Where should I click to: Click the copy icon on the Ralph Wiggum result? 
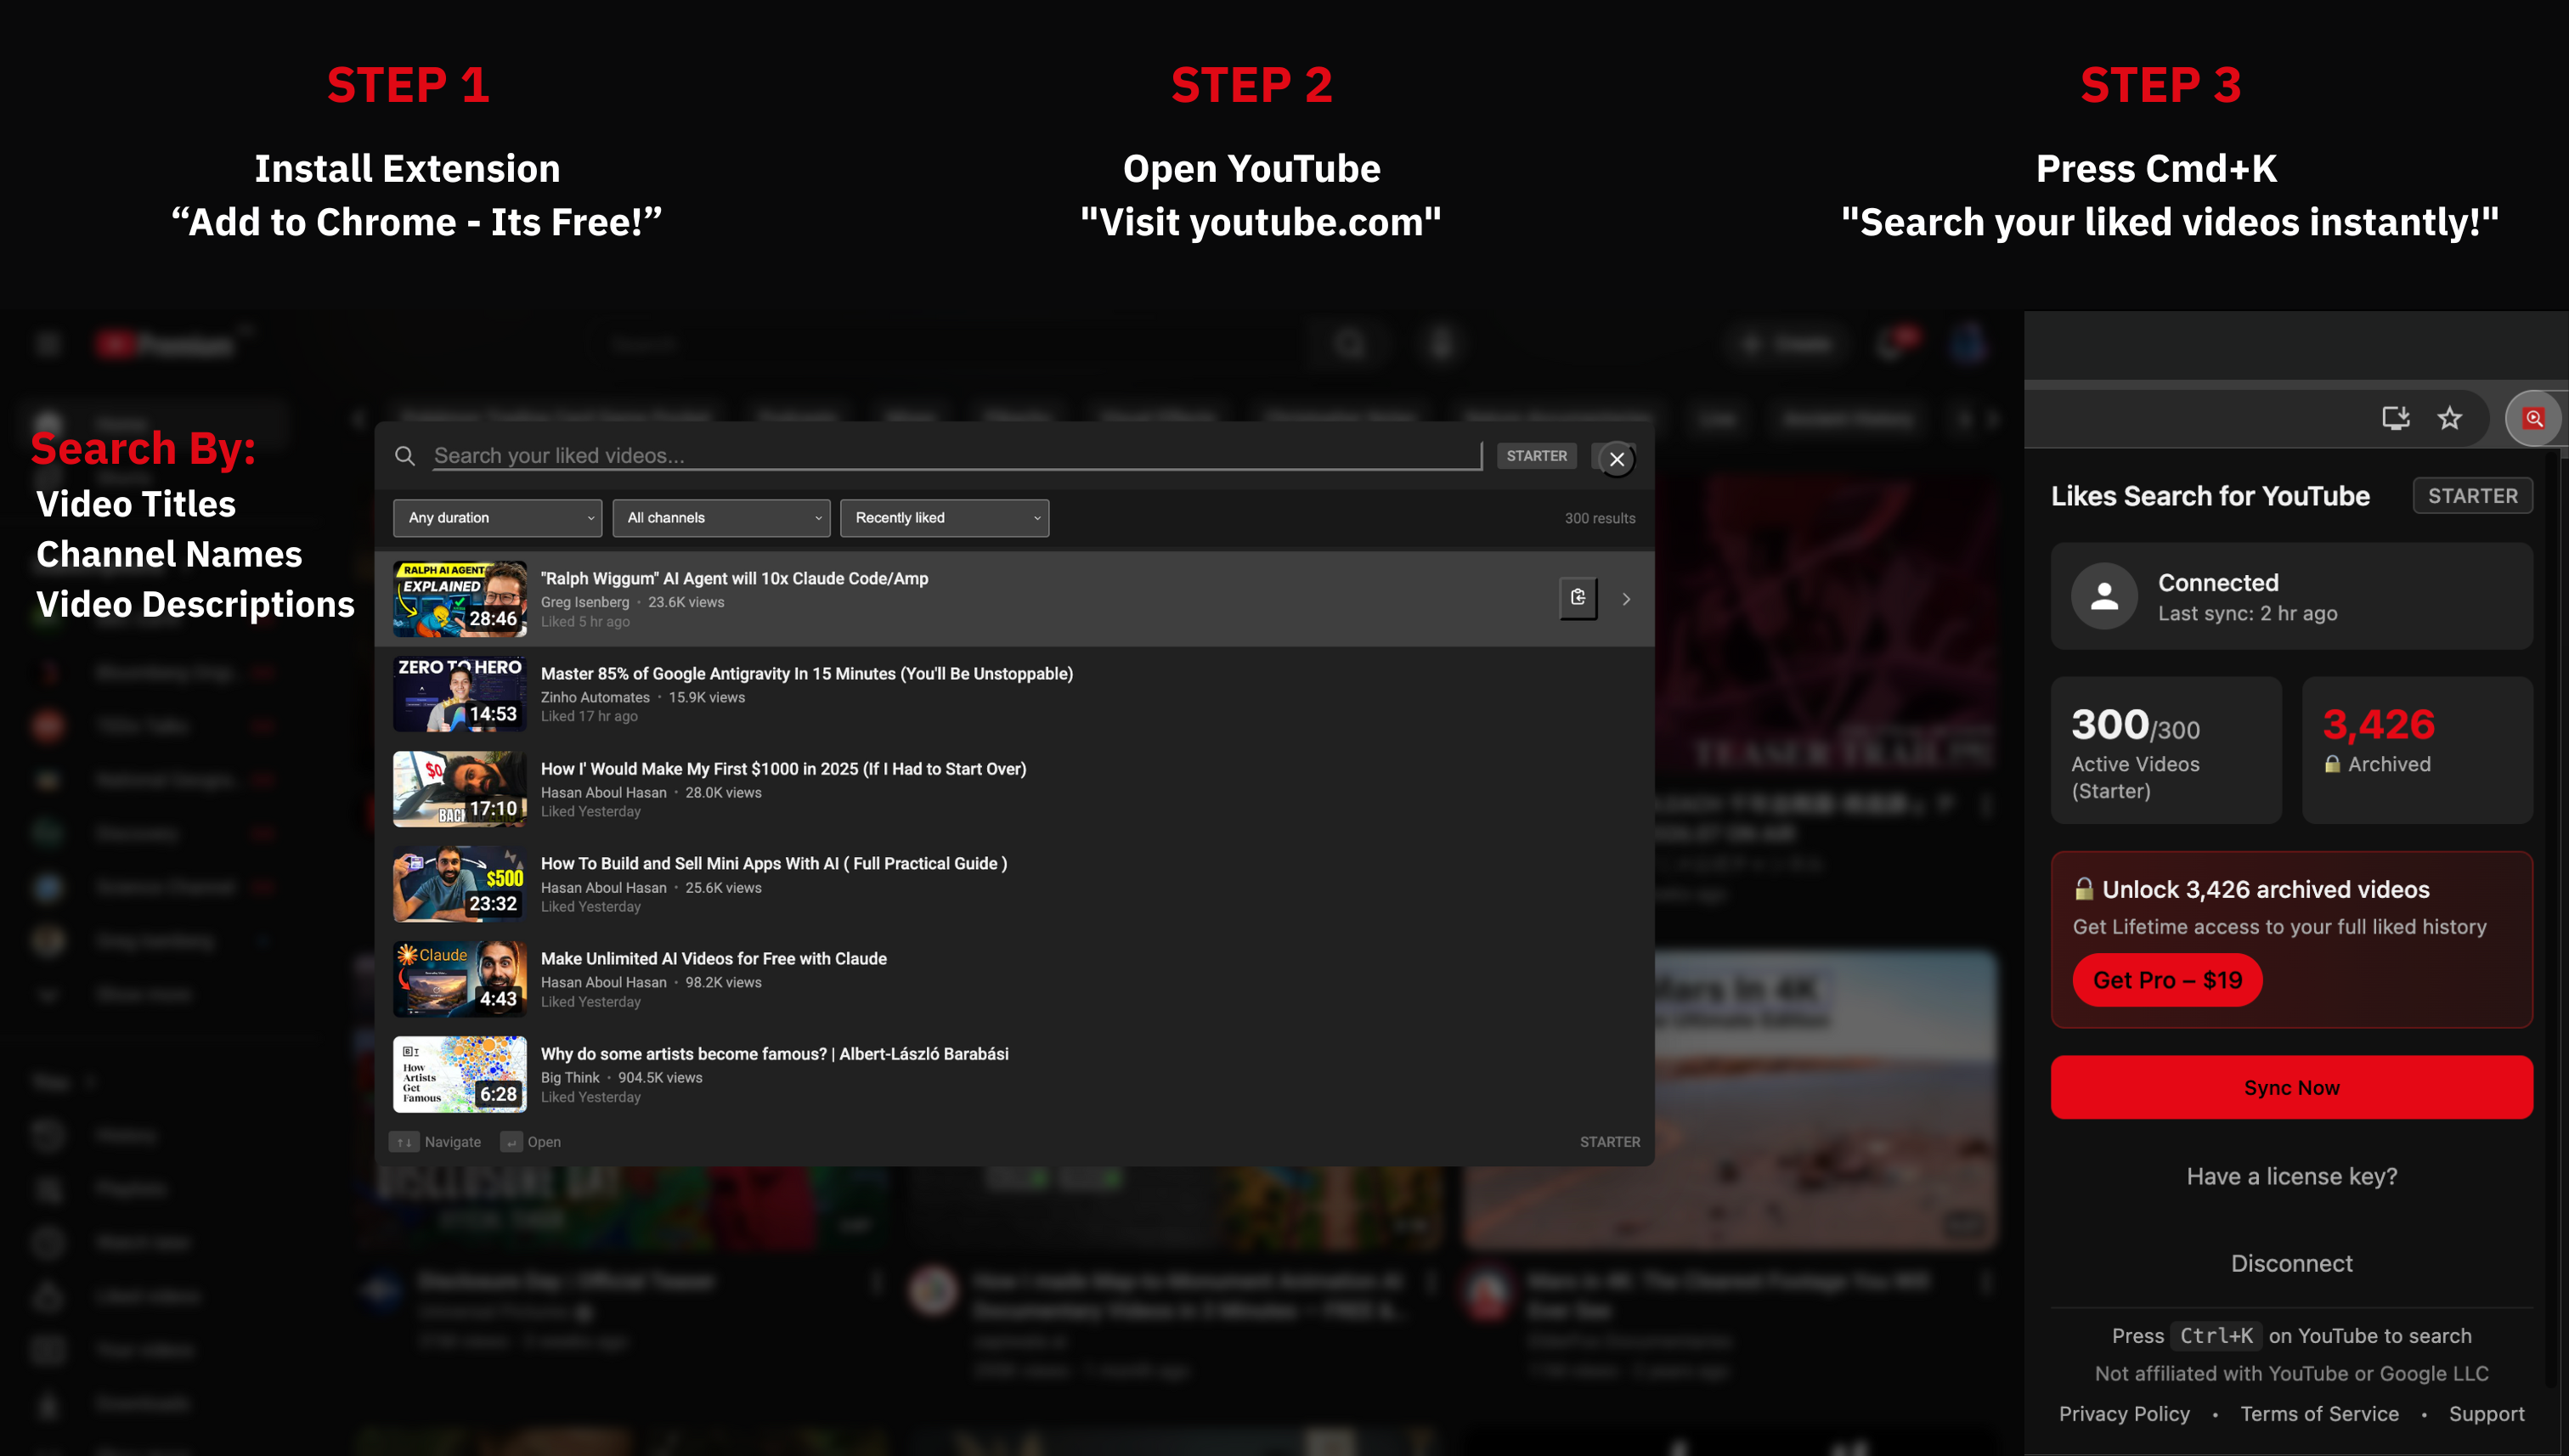coord(1577,598)
